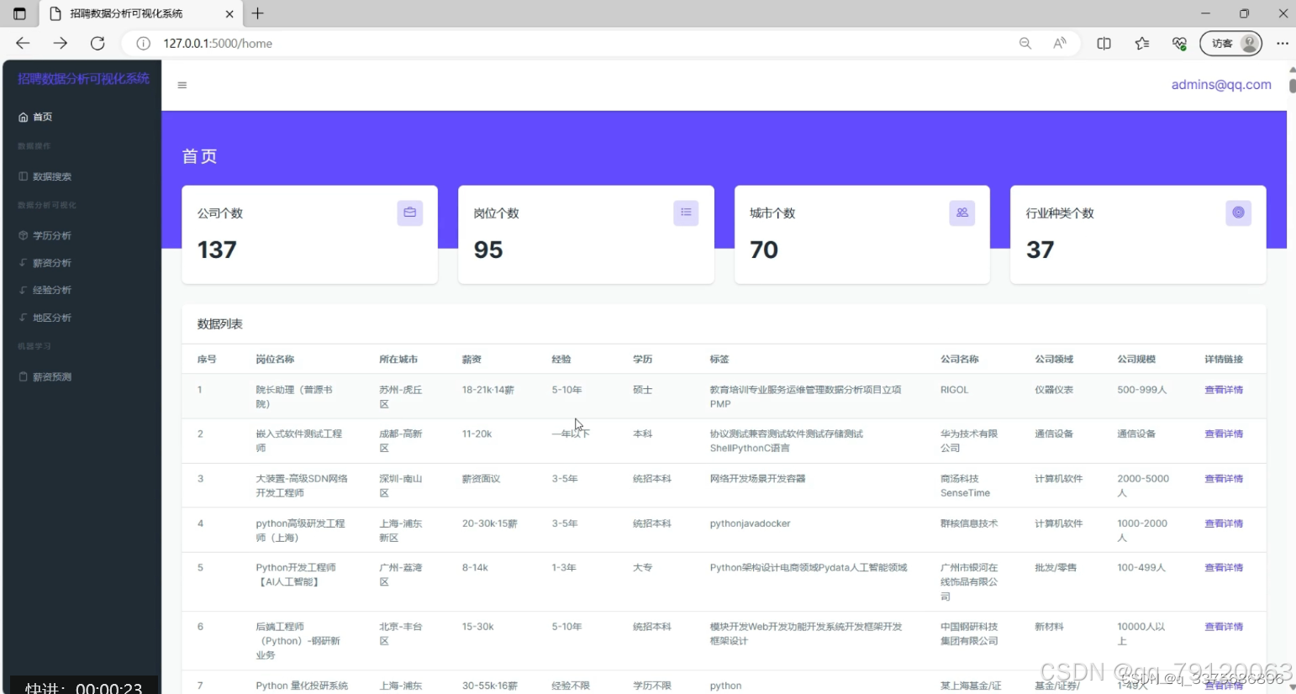
Task: Click the 所在城市 column header
Action: tap(398, 359)
